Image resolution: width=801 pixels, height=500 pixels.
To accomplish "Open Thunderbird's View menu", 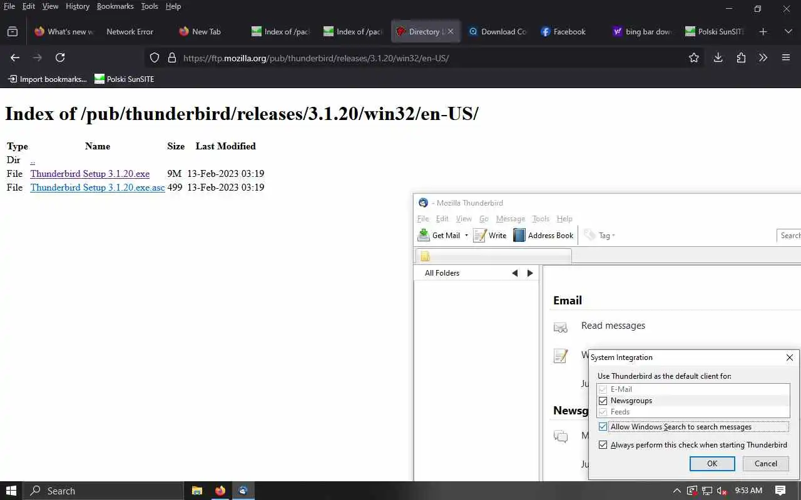I will click(464, 219).
